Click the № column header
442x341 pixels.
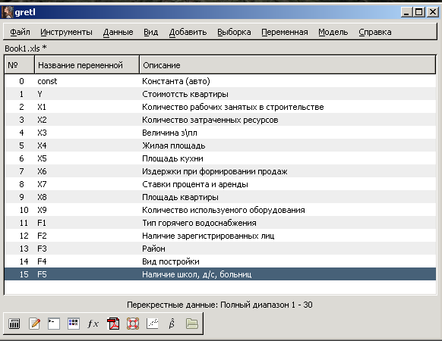(20, 65)
